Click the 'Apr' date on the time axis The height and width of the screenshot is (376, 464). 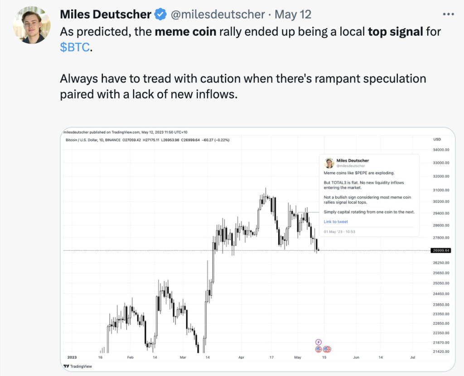click(241, 357)
